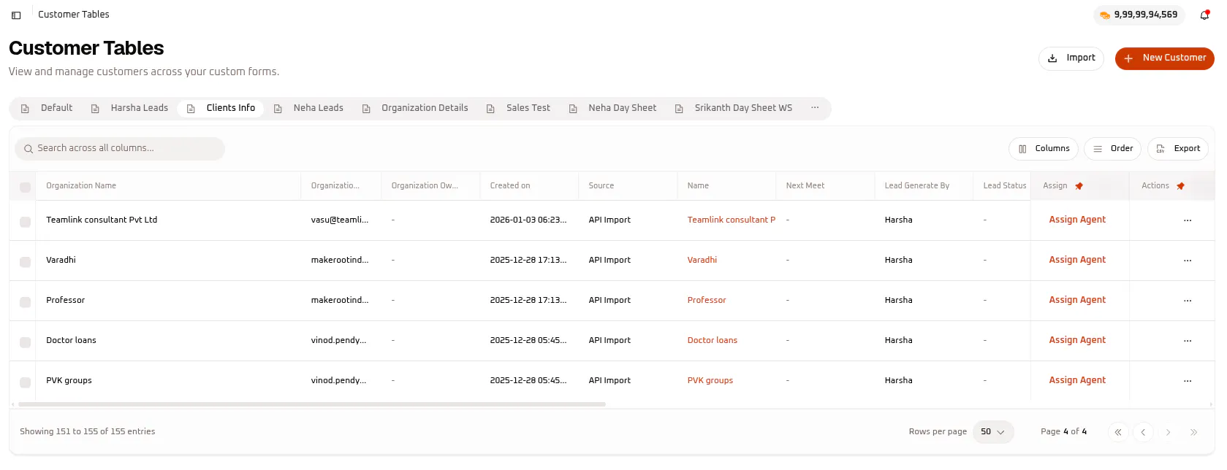This screenshot has width=1227, height=470.
Task: Go to the previous page
Action: pos(1143,432)
